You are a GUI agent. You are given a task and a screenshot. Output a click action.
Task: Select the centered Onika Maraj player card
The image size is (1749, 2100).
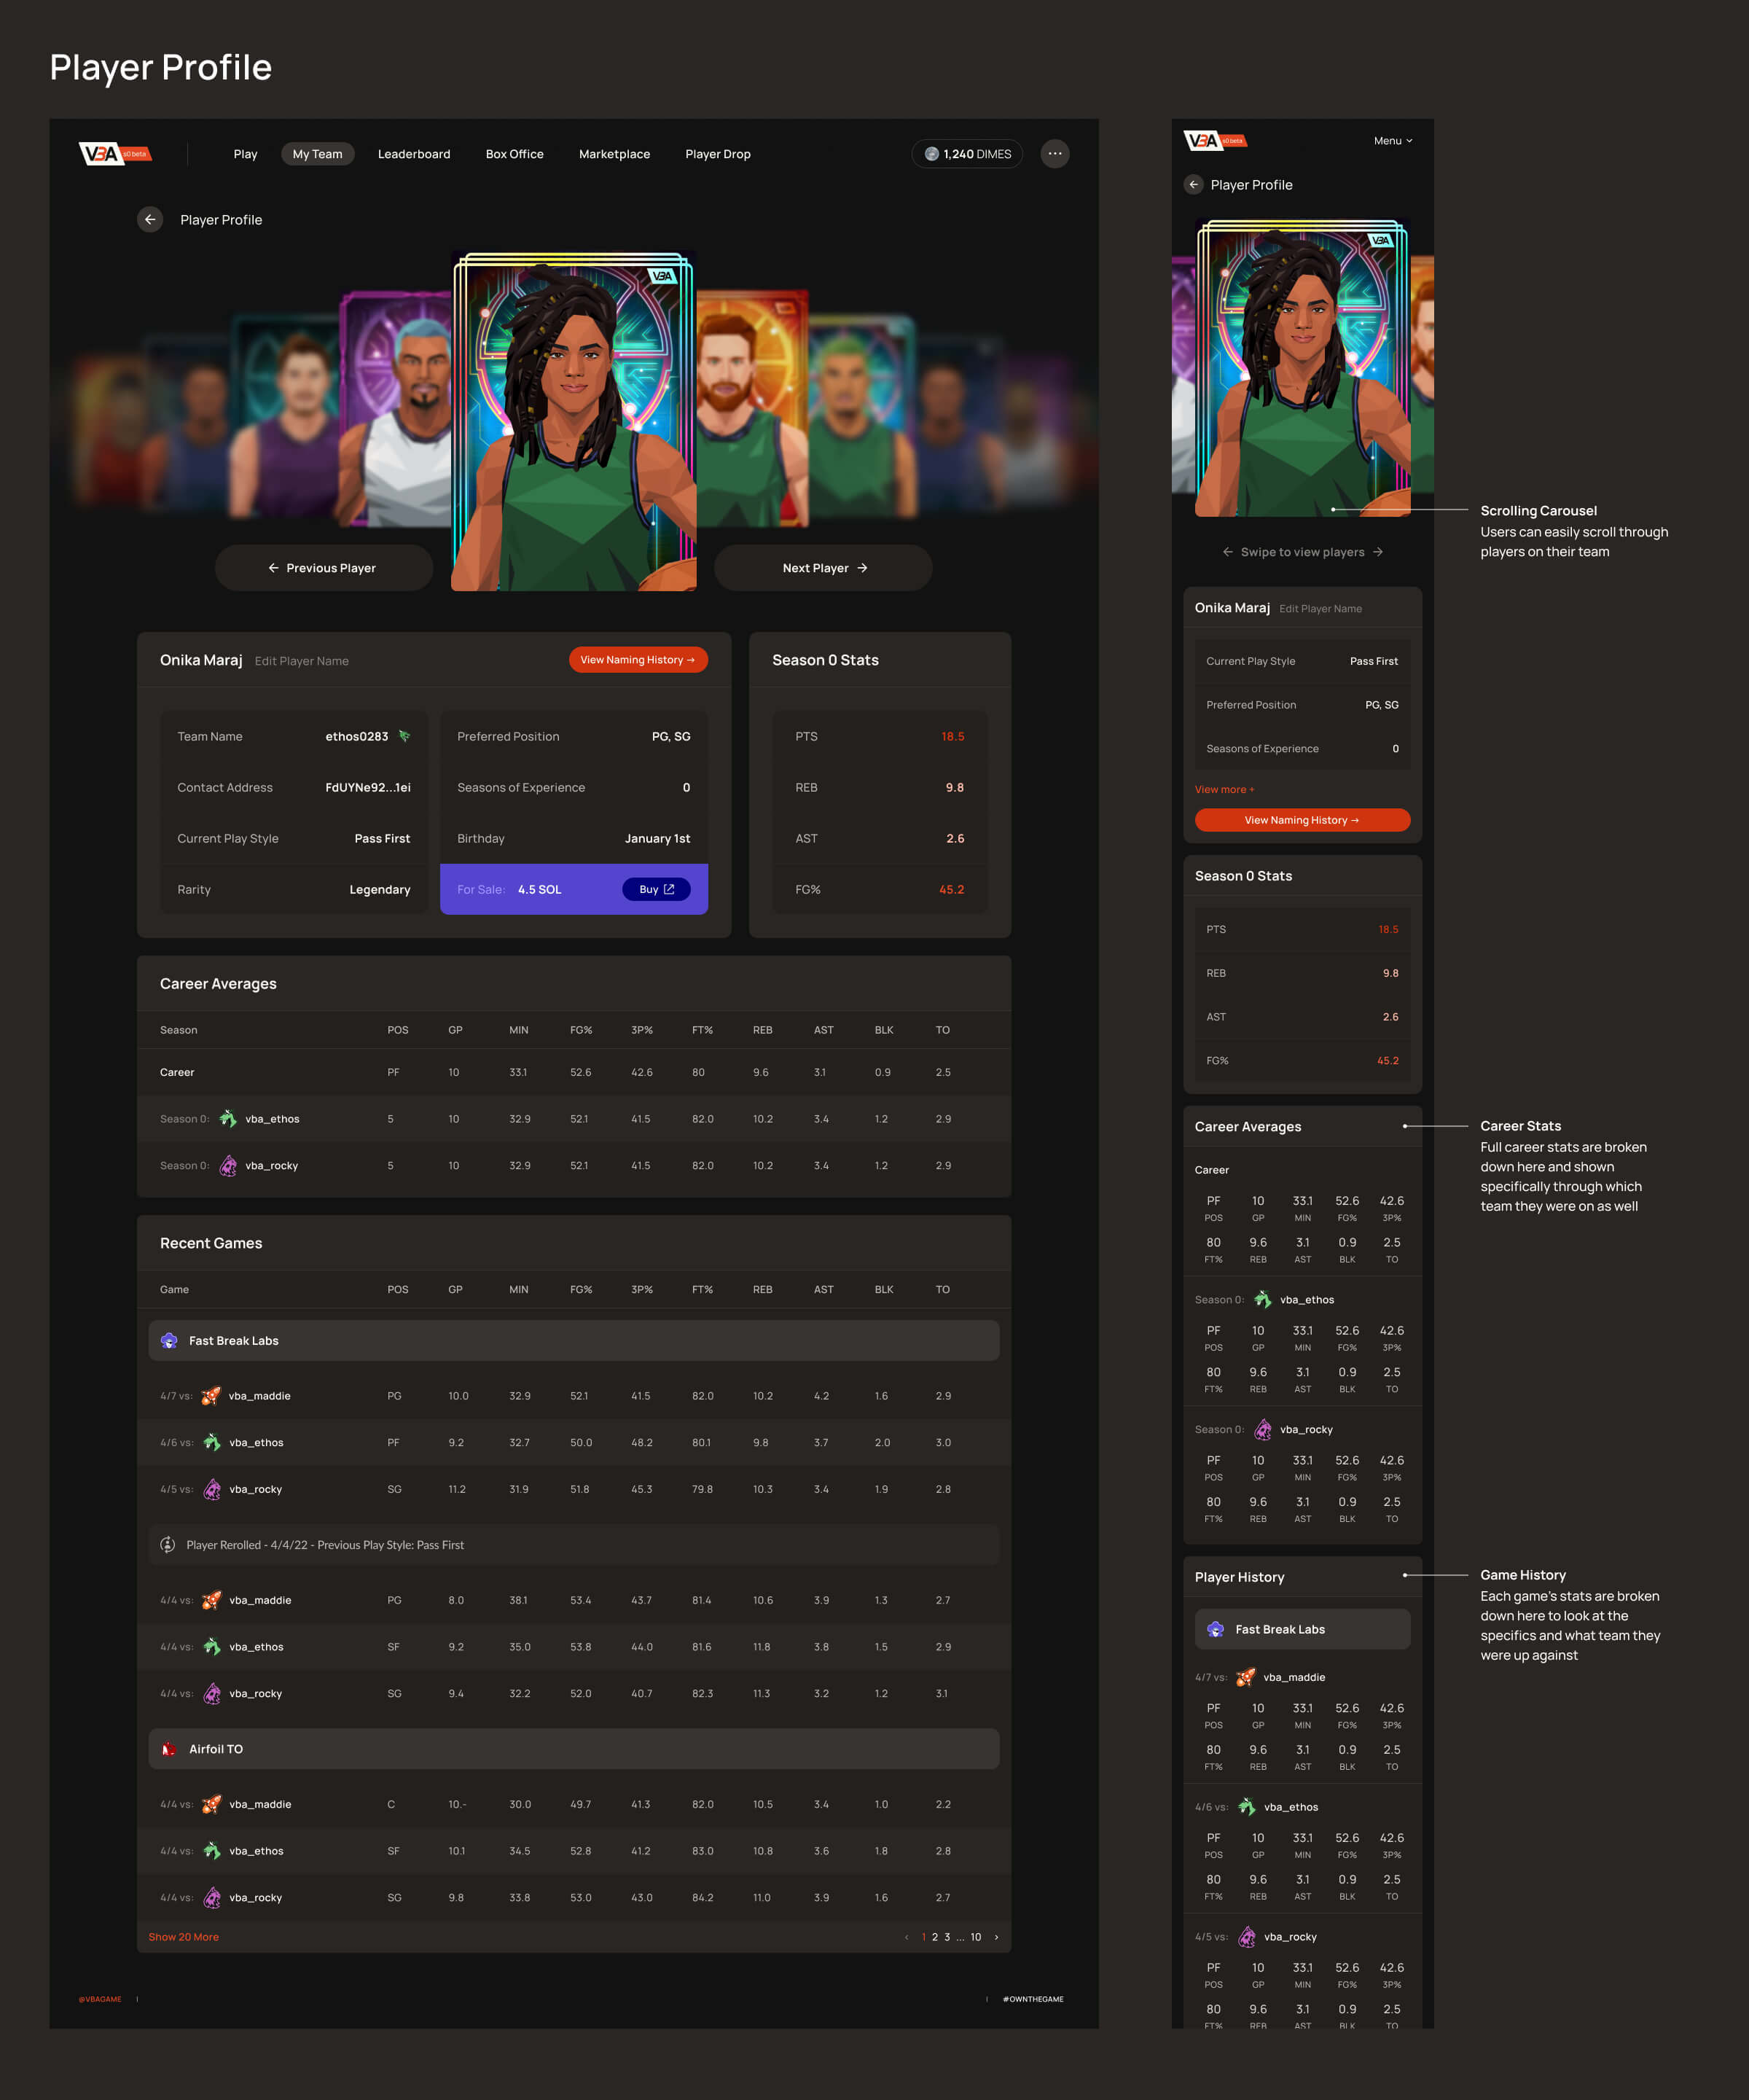tap(574, 422)
